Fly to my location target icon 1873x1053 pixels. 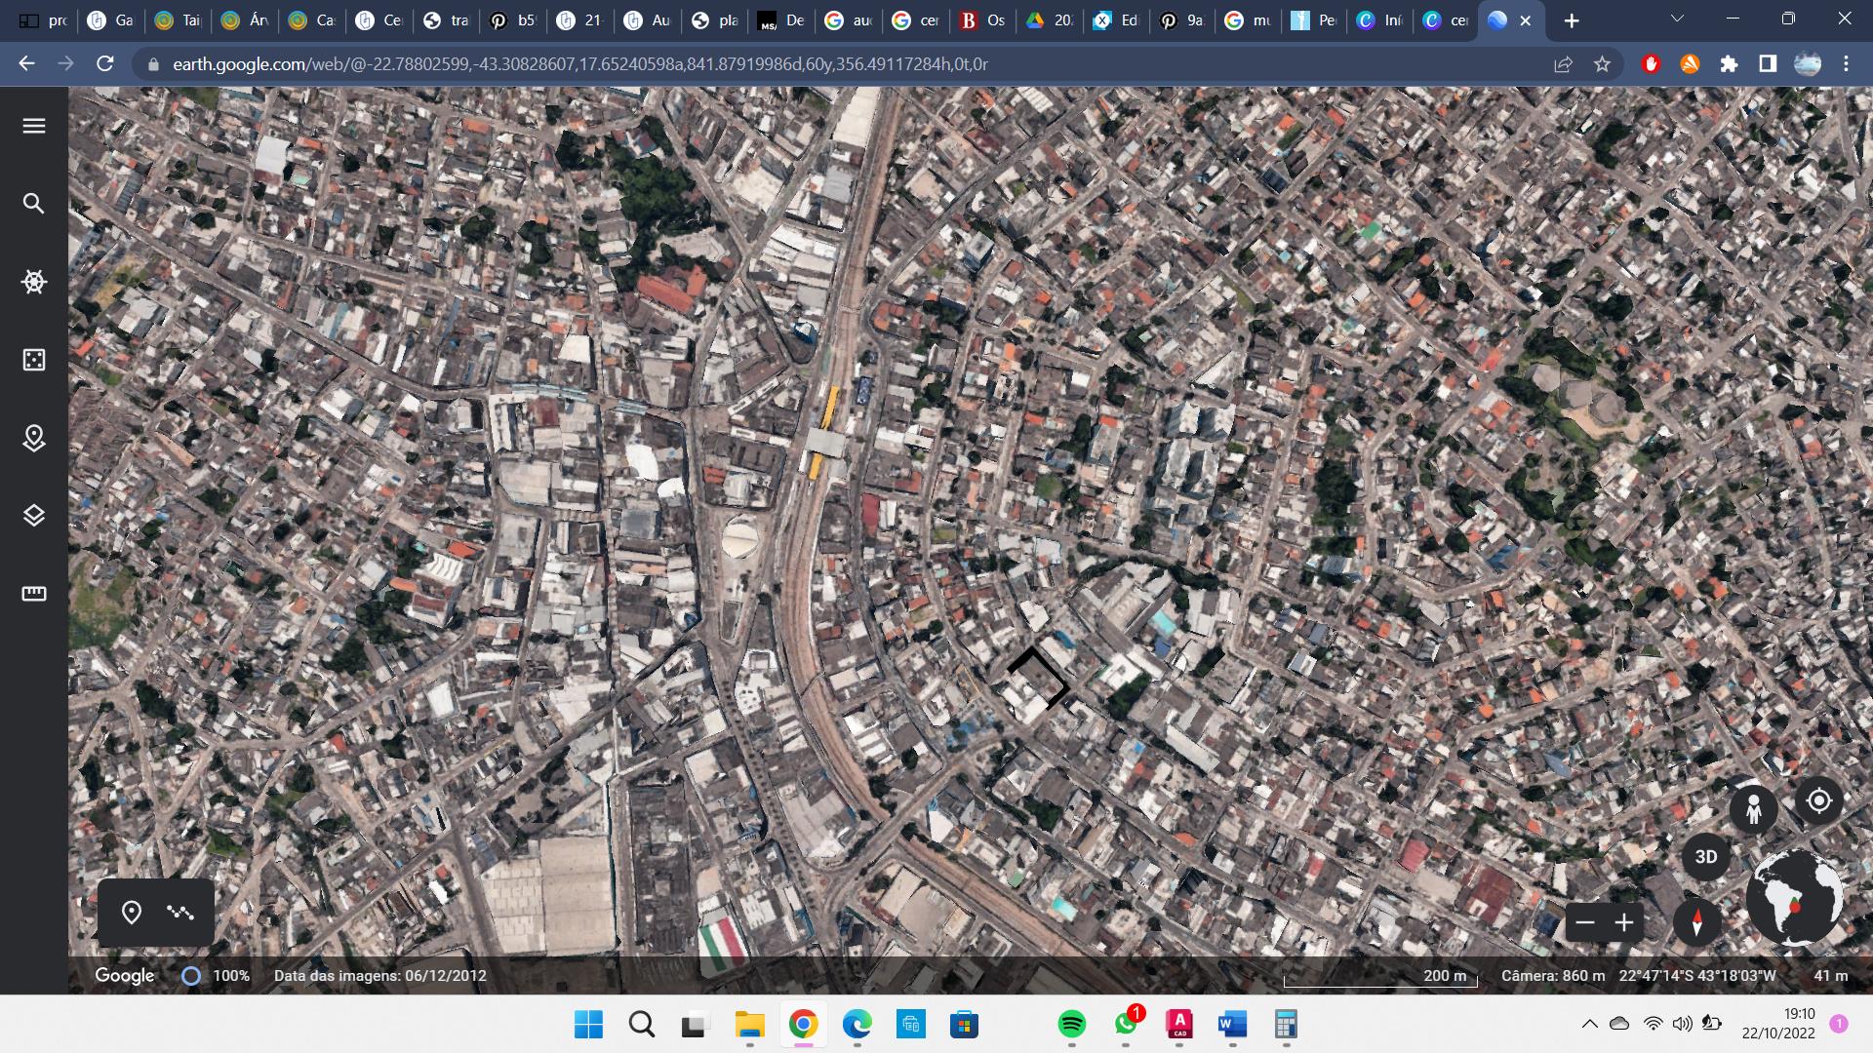1819,801
